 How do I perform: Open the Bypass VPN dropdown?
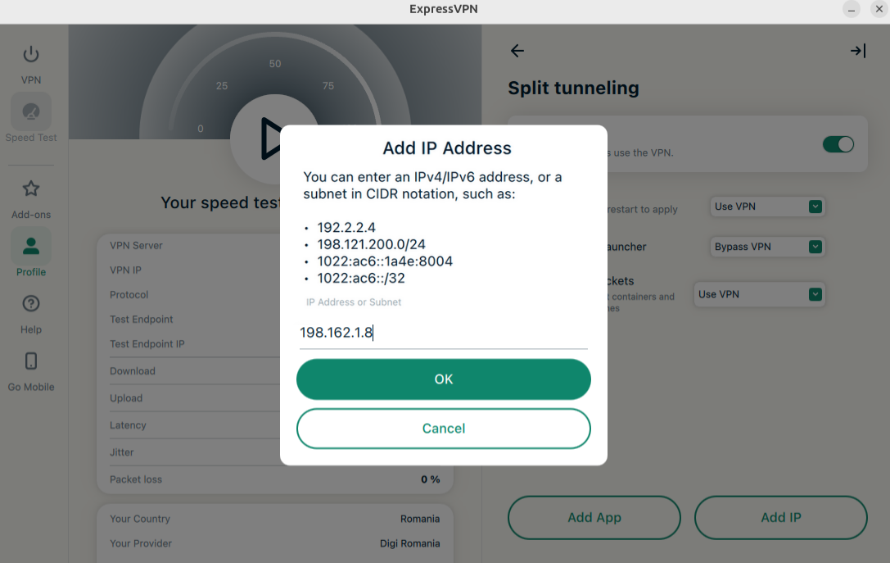point(767,247)
